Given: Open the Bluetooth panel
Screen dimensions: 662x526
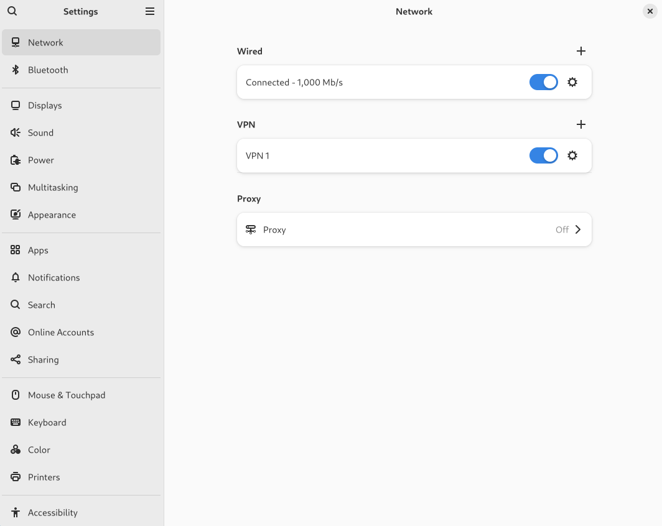Looking at the screenshot, I should coord(81,70).
